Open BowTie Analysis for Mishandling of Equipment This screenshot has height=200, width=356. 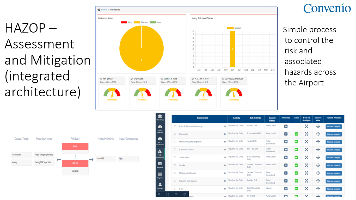pyautogui.click(x=306, y=142)
